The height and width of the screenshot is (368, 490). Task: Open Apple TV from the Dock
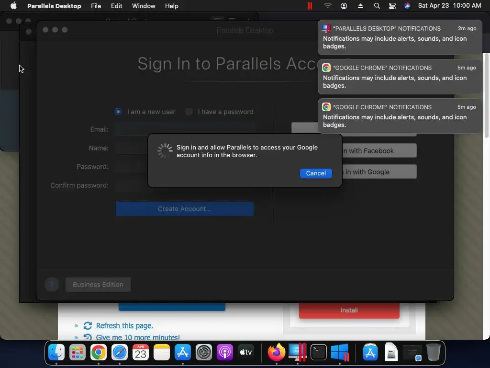245,353
